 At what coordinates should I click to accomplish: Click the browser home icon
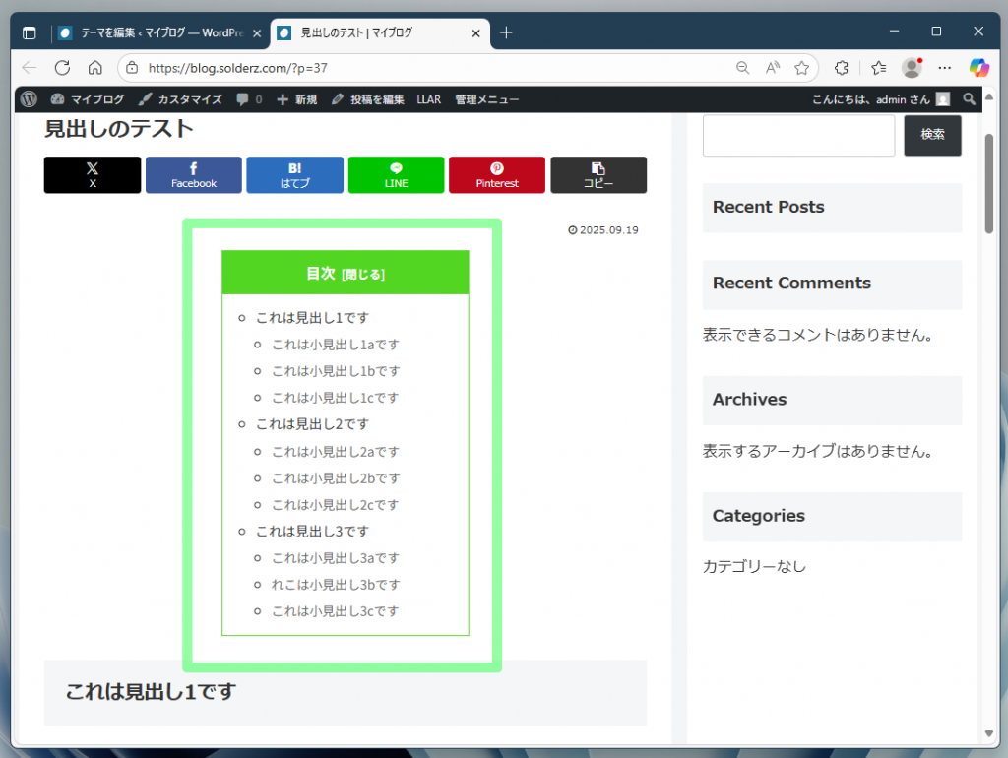94,67
